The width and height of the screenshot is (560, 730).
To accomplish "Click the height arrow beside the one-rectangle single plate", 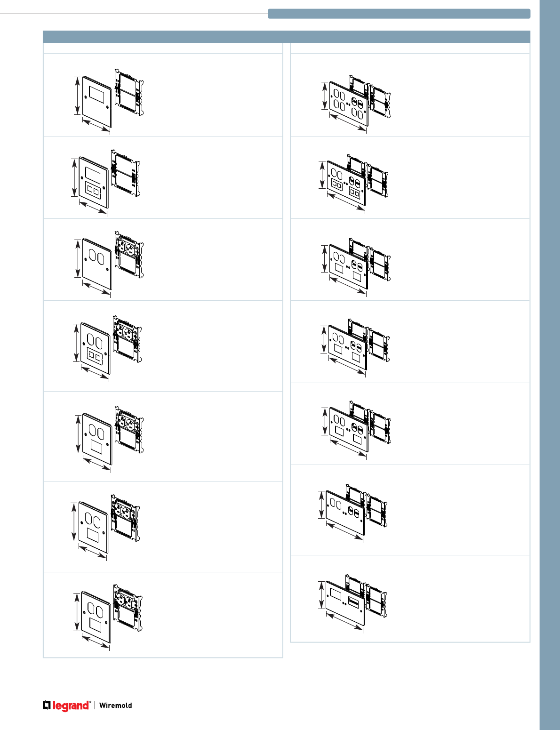I will click(77, 96).
